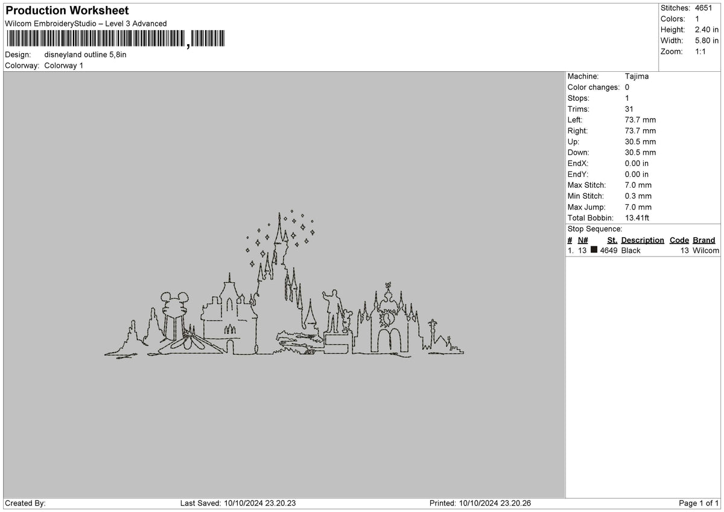Image resolution: width=724 pixels, height=512 pixels.
Task: Click the Left value '73.7 mm'
Action: pos(641,120)
